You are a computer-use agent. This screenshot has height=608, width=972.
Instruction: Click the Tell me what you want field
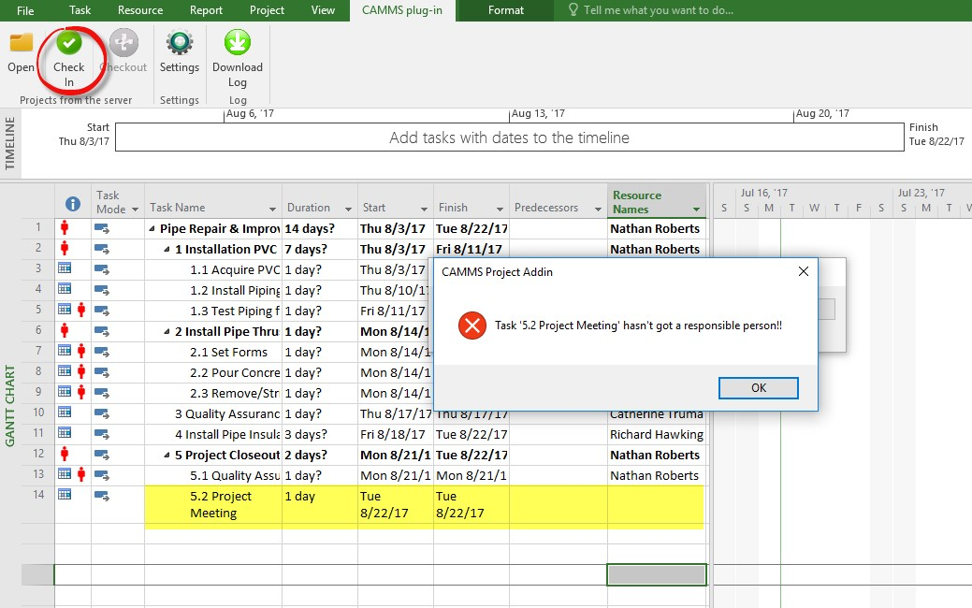point(659,10)
